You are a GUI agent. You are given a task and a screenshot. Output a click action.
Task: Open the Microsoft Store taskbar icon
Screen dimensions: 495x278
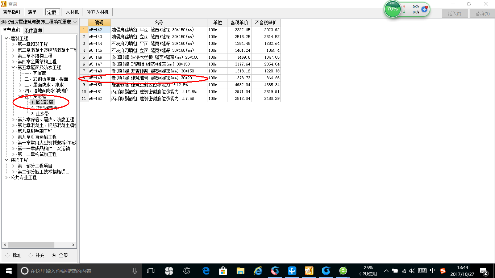(223, 271)
